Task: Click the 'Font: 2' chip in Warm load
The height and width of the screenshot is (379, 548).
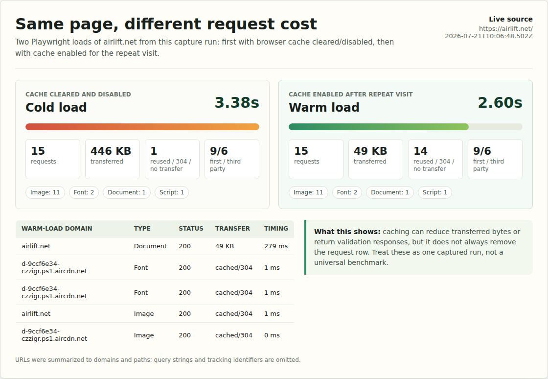Action: point(347,192)
